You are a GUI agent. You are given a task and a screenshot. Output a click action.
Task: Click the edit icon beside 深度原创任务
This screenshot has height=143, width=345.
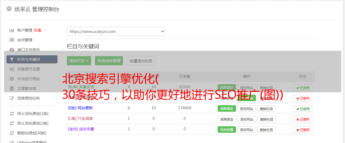12,98
